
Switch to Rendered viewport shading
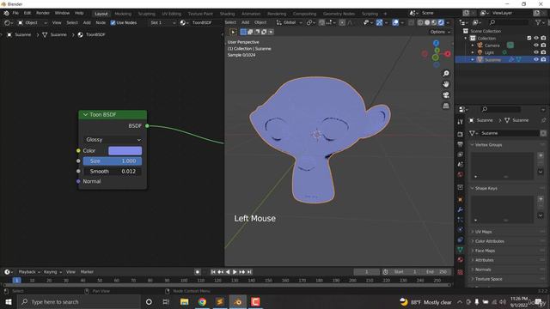(441, 22)
